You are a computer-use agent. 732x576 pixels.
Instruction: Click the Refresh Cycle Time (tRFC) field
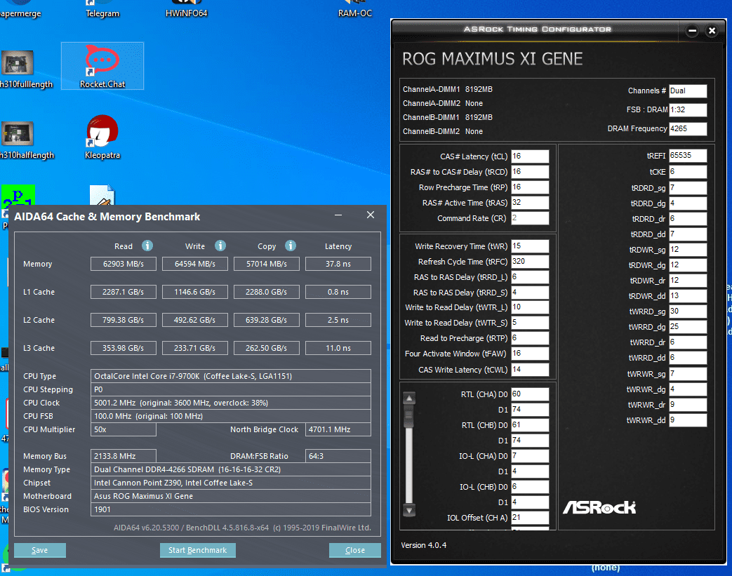(530, 262)
